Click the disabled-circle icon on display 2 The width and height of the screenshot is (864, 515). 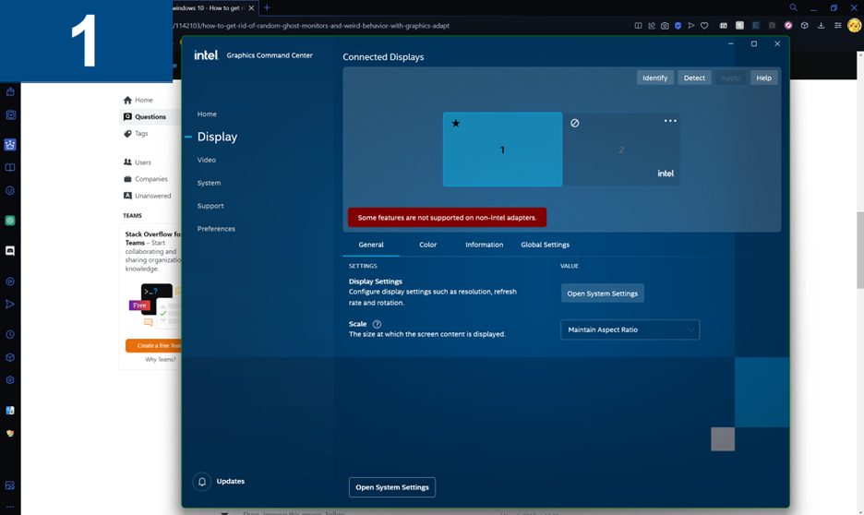click(575, 124)
